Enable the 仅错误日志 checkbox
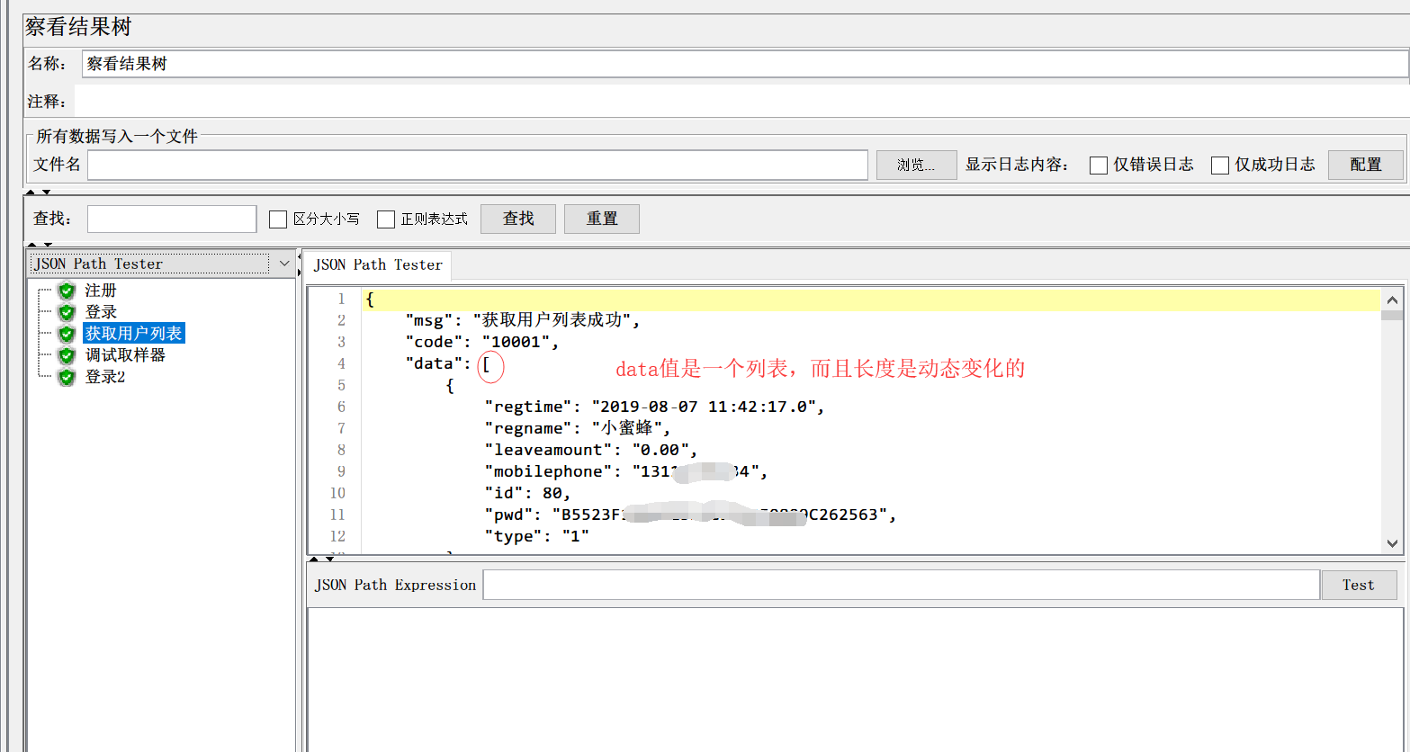This screenshot has width=1410, height=752. coord(1098,166)
